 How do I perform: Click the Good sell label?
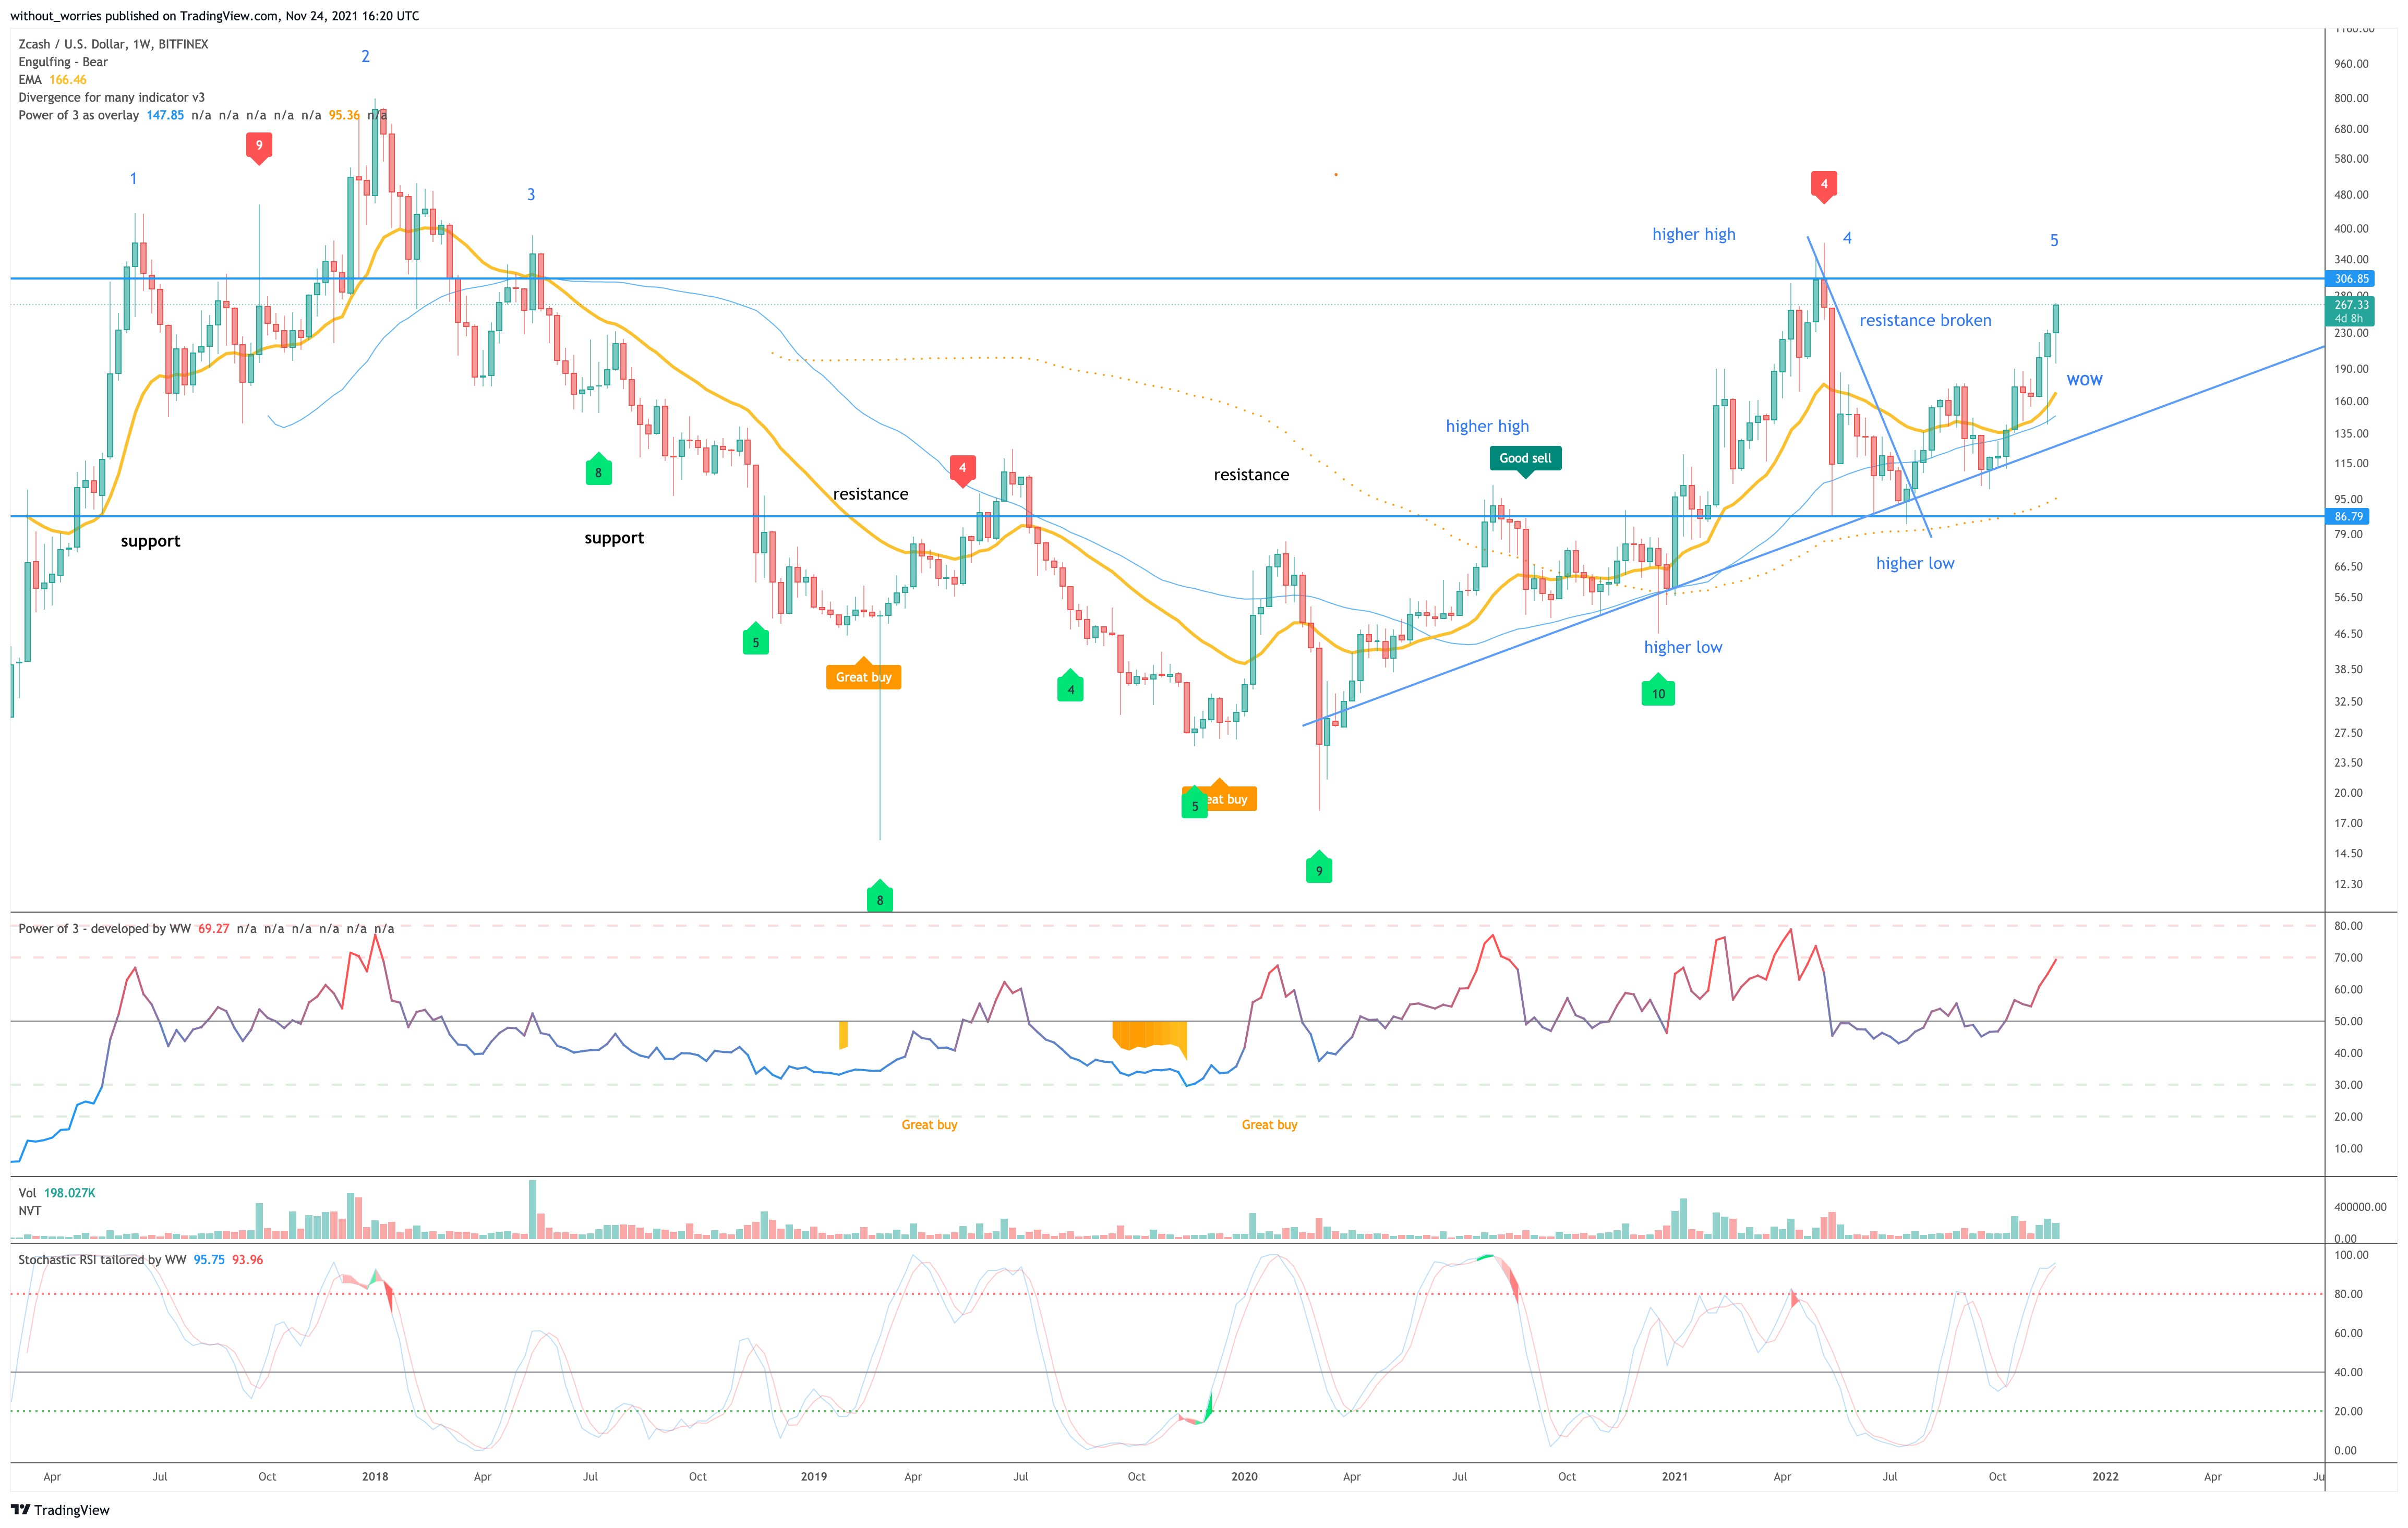tap(1525, 460)
